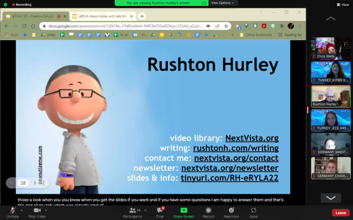Select the 'eRYLA strand slides with talk title' tab
The width and height of the screenshot is (353, 220).
tap(103, 16)
